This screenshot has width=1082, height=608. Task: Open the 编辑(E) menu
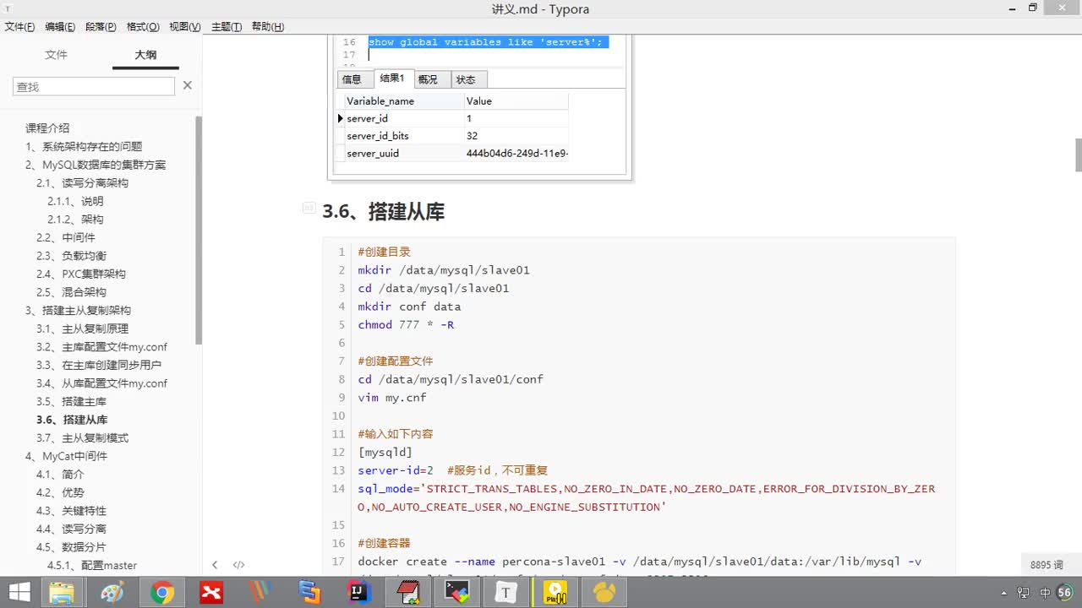(60, 27)
